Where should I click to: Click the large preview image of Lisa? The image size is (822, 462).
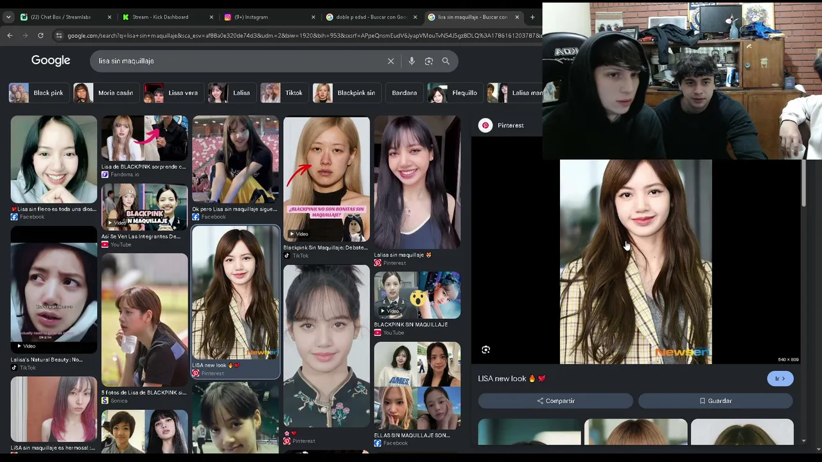(x=636, y=262)
